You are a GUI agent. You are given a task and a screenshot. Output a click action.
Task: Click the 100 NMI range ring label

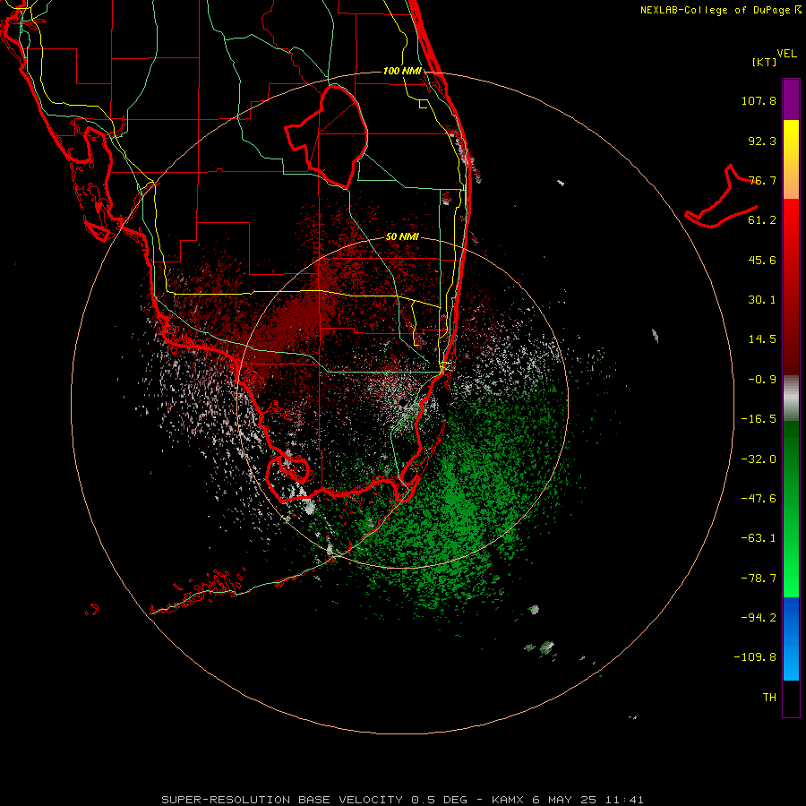tap(402, 71)
